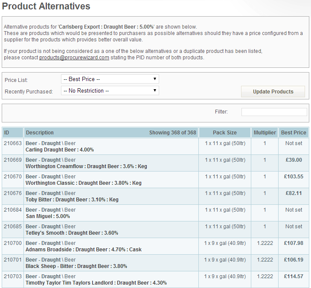This screenshot has height=288, width=311.
Task: Click Worthington Creamflow product description
Action: (86, 166)
